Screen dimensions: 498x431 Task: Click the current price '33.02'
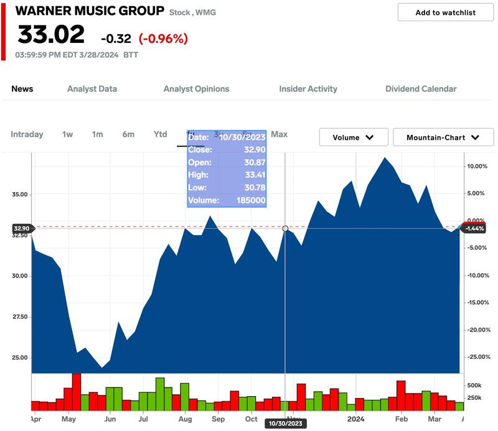click(x=51, y=34)
